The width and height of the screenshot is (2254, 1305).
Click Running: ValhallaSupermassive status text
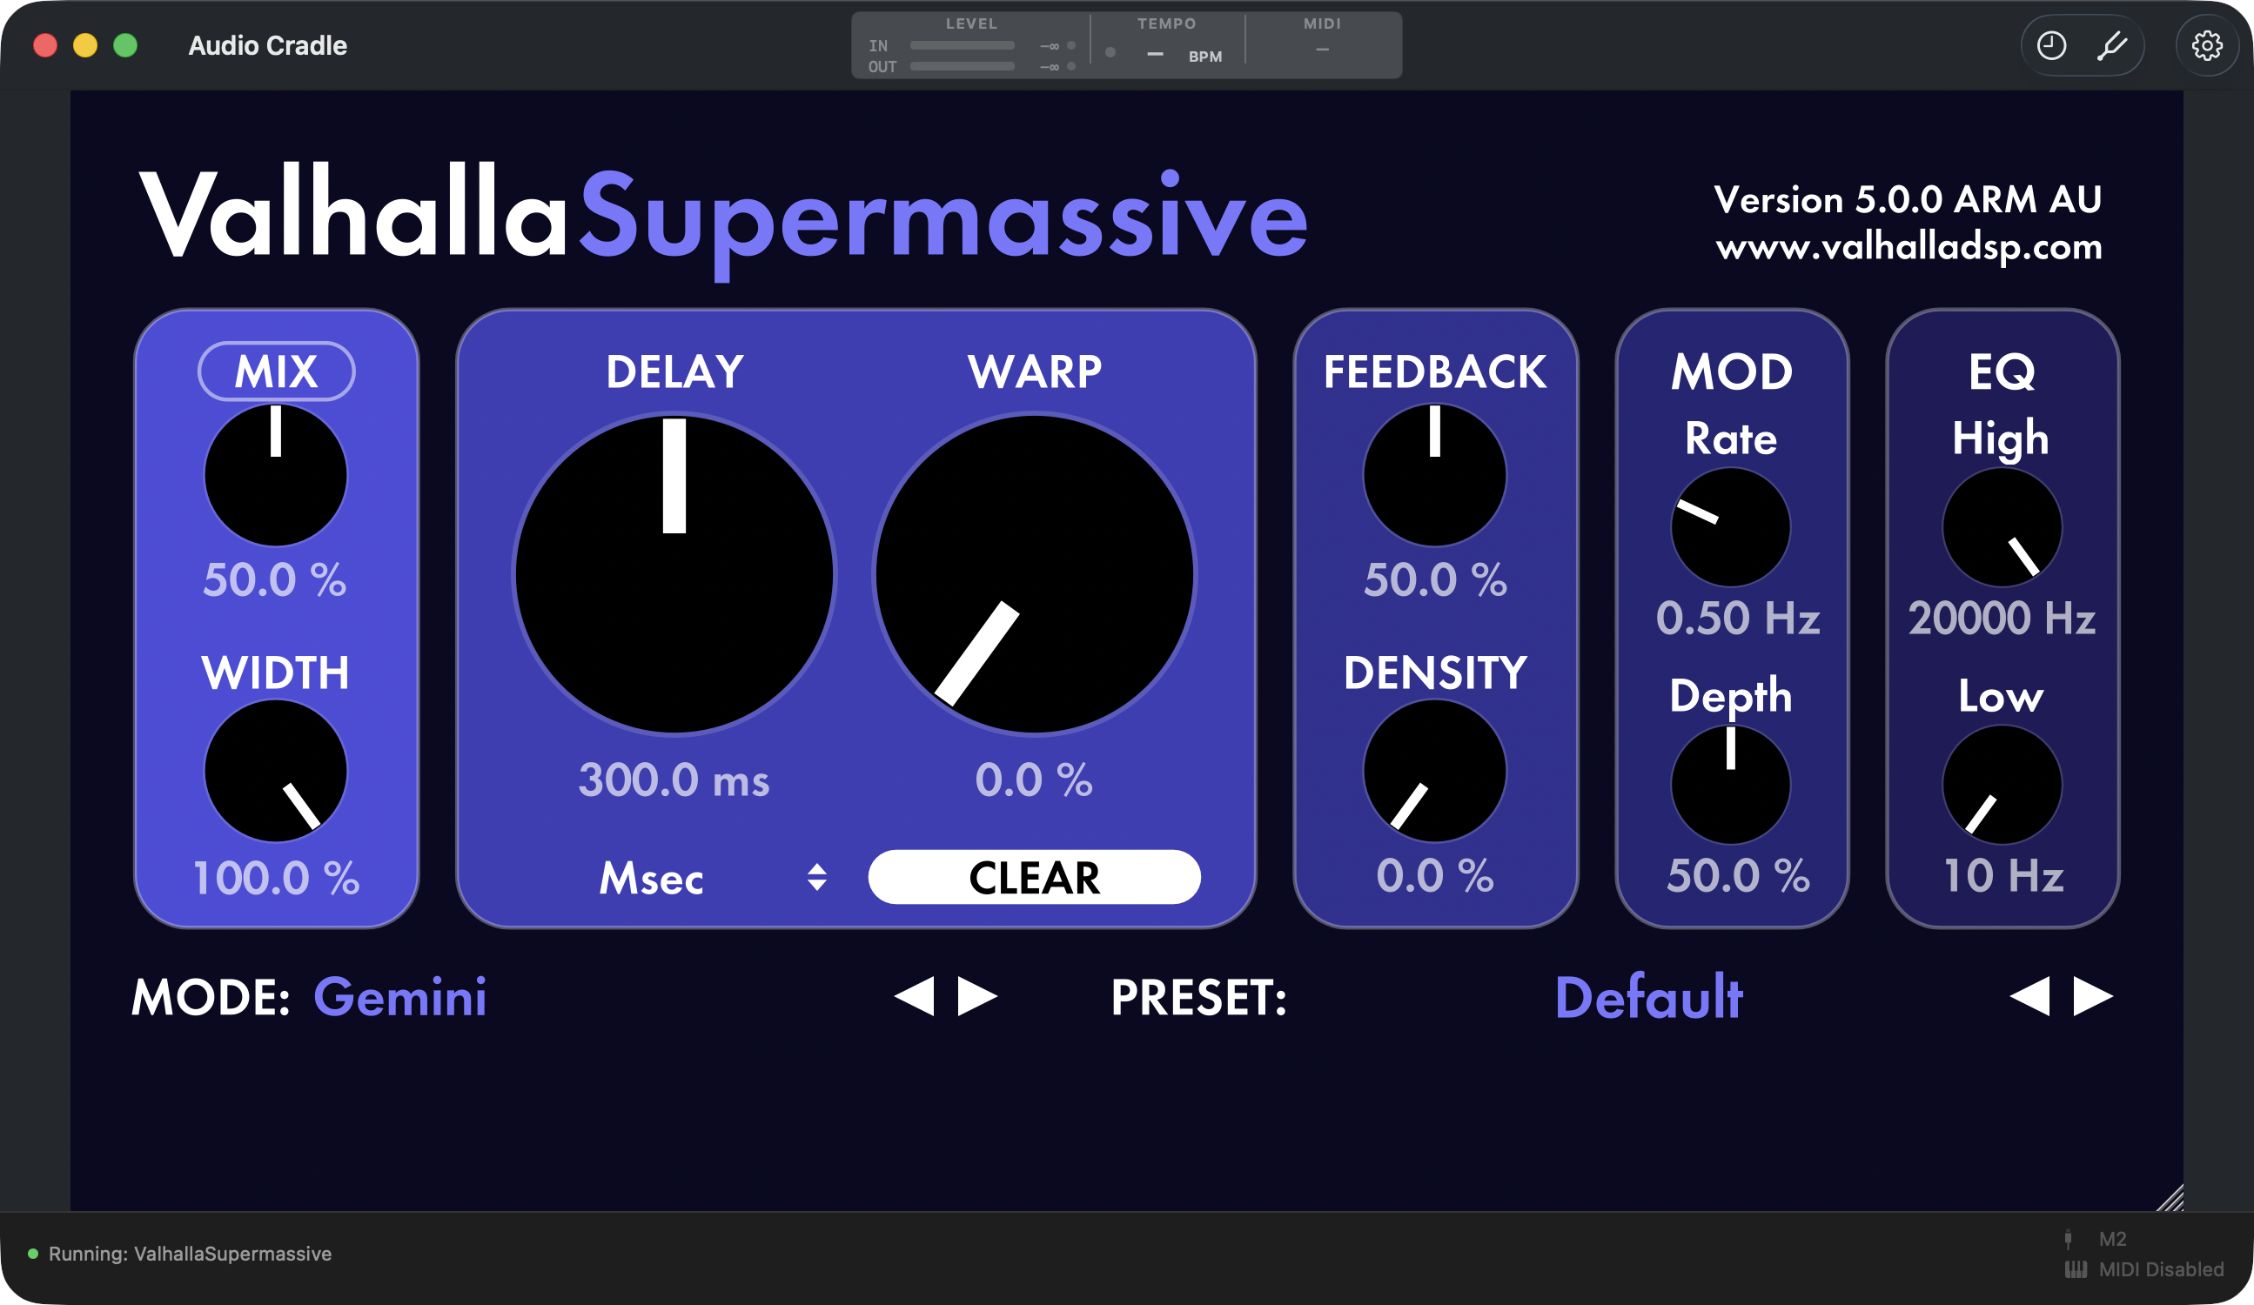pyautogui.click(x=190, y=1254)
